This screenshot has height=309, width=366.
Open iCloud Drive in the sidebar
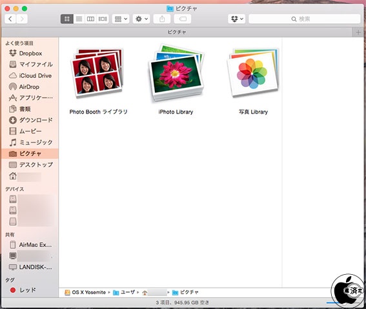coord(30,75)
